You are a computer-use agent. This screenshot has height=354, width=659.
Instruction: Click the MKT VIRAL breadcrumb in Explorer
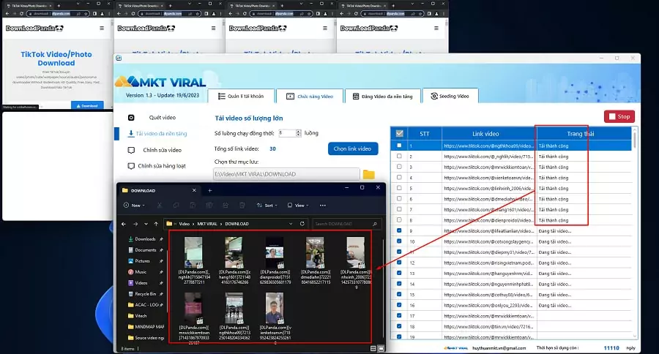click(207, 224)
